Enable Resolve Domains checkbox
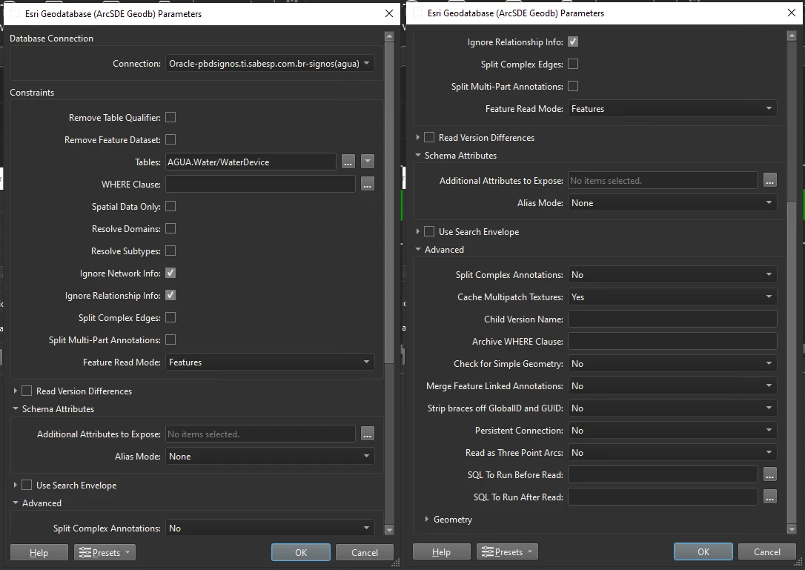 (170, 228)
